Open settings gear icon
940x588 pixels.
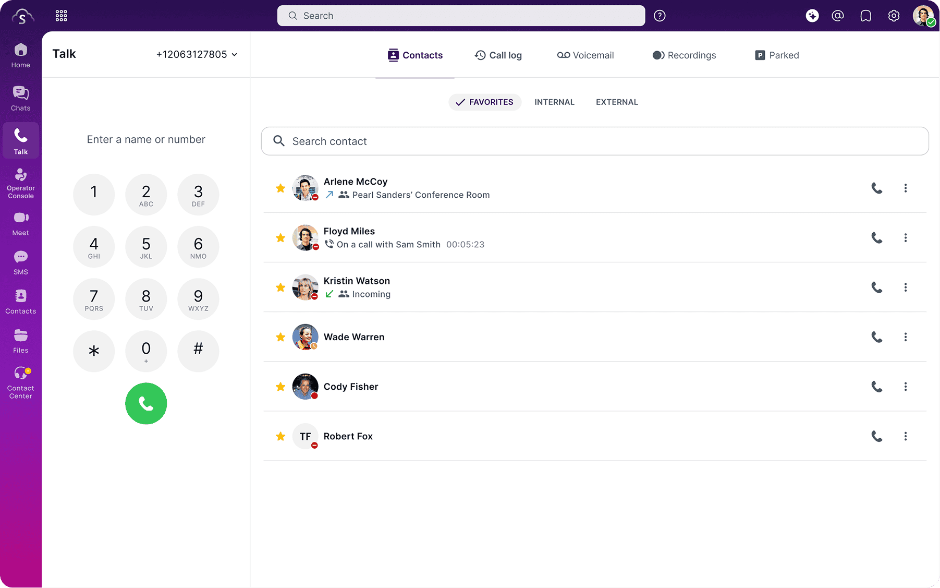tap(894, 16)
